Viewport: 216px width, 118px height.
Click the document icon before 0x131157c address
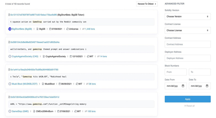[9, 15]
